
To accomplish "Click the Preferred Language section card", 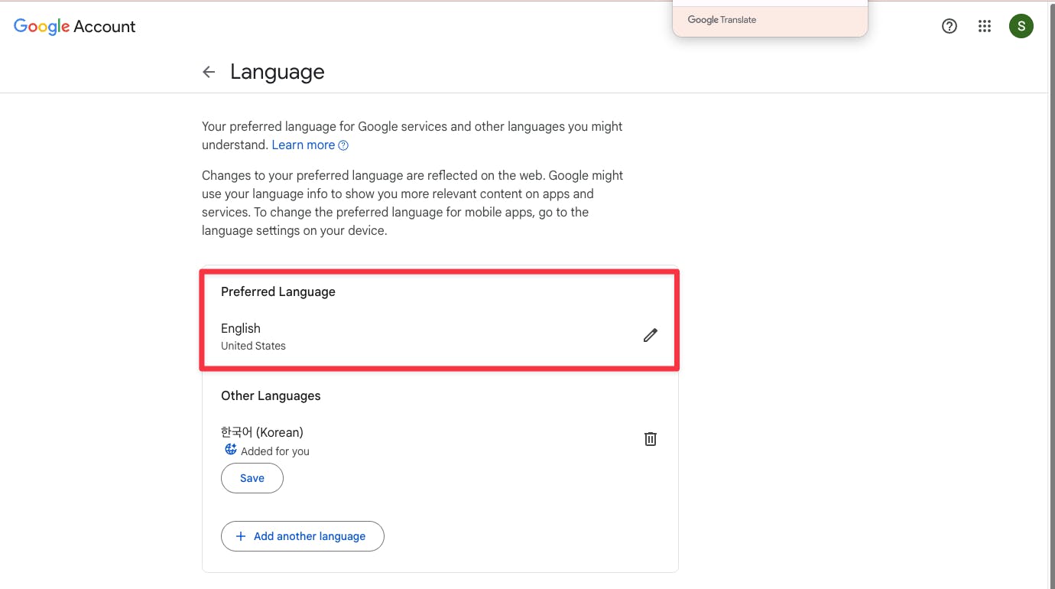I will click(440, 319).
